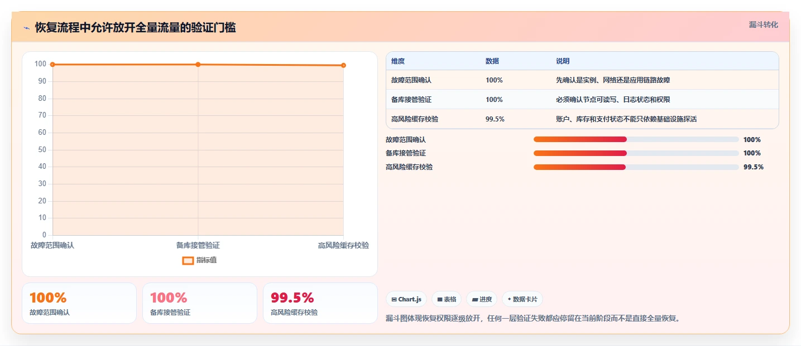Click the 说明 column header
Image resolution: width=801 pixels, height=346 pixels.
pyautogui.click(x=563, y=61)
